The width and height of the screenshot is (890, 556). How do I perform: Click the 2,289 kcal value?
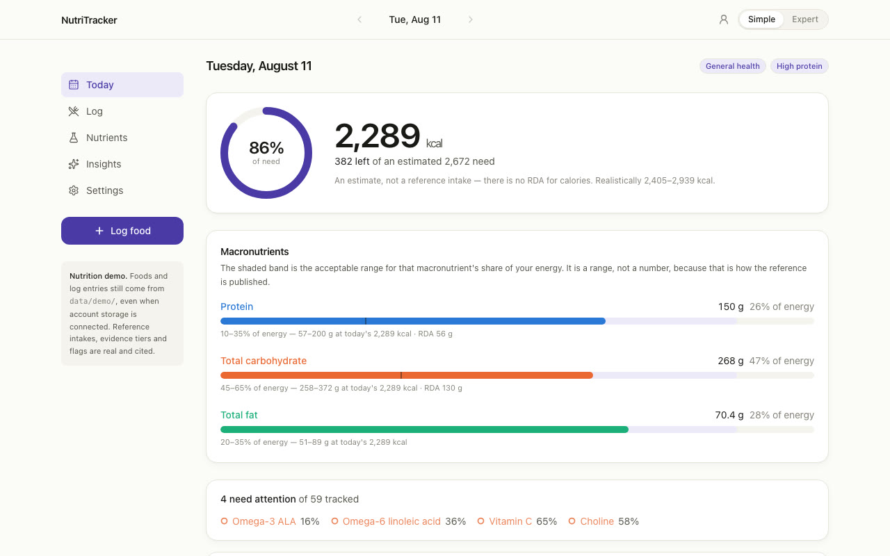[x=389, y=136]
